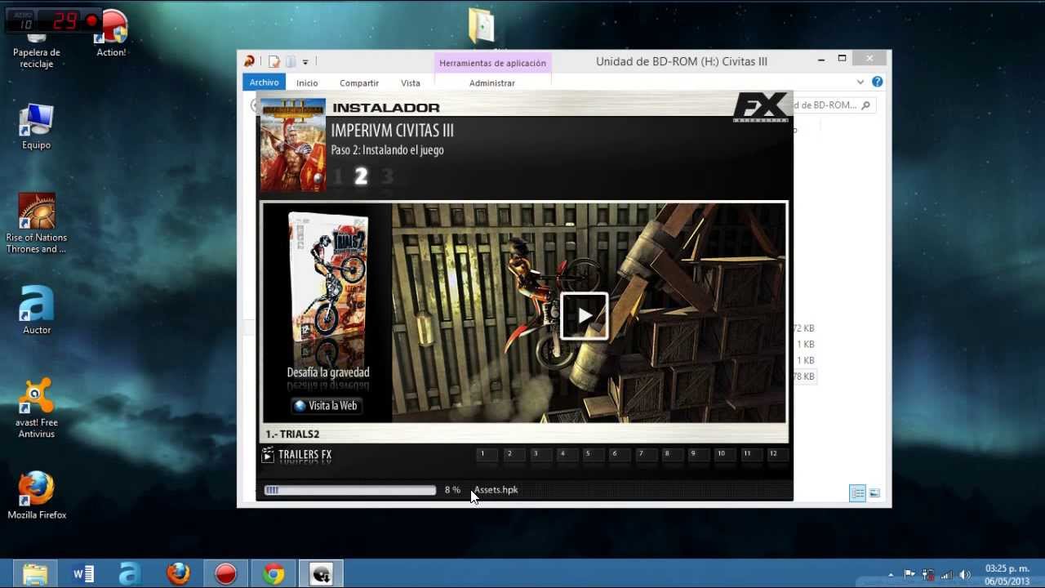Click the Desafía la gravedad caption

pos(328,372)
